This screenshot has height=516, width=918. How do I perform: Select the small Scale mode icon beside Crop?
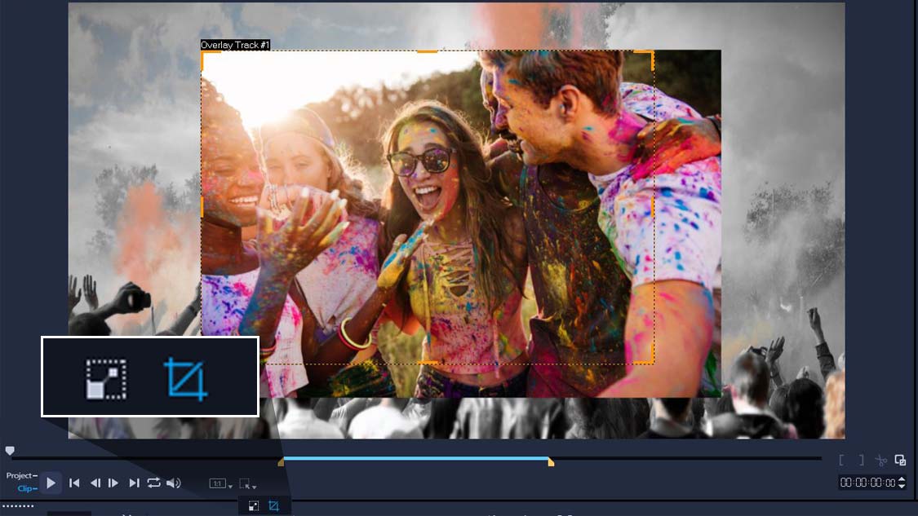tap(254, 506)
